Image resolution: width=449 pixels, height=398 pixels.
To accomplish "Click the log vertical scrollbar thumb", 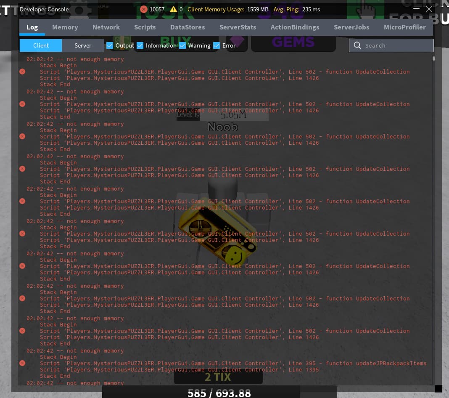I will point(434,58).
